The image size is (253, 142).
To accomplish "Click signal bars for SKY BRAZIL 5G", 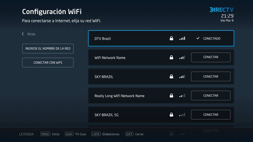I will tap(182, 115).
